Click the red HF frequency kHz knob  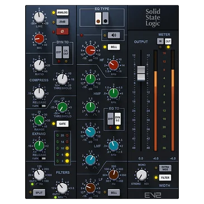click(x=113, y=65)
